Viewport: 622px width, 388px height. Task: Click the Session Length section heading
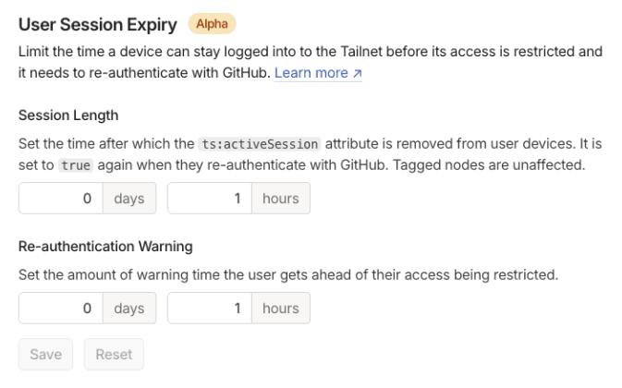tap(68, 116)
